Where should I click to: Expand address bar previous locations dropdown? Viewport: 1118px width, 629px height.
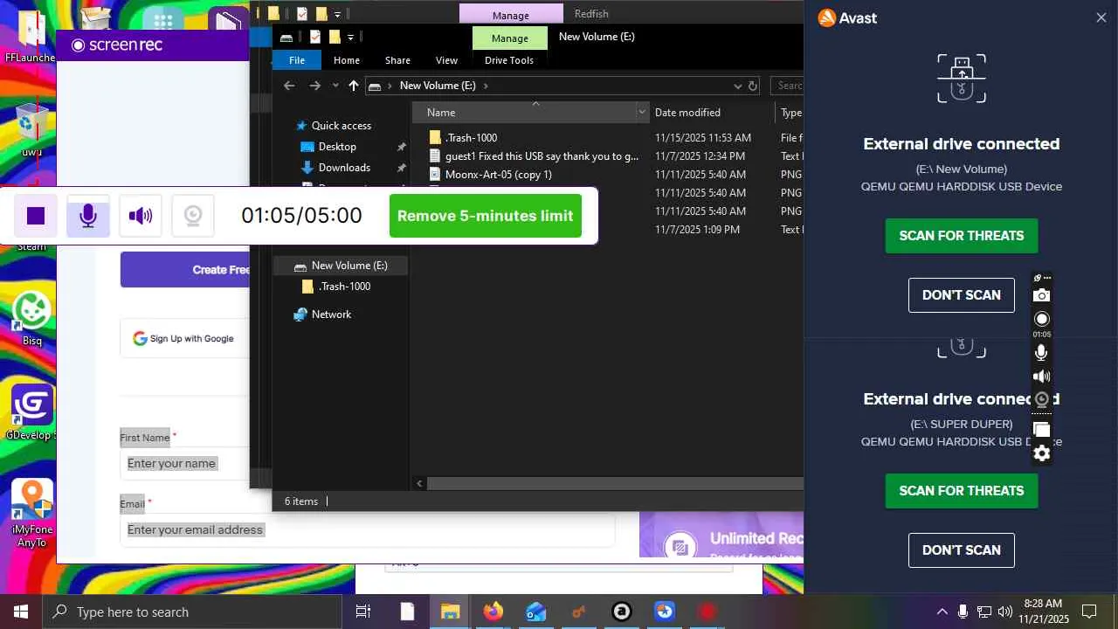[738, 86]
